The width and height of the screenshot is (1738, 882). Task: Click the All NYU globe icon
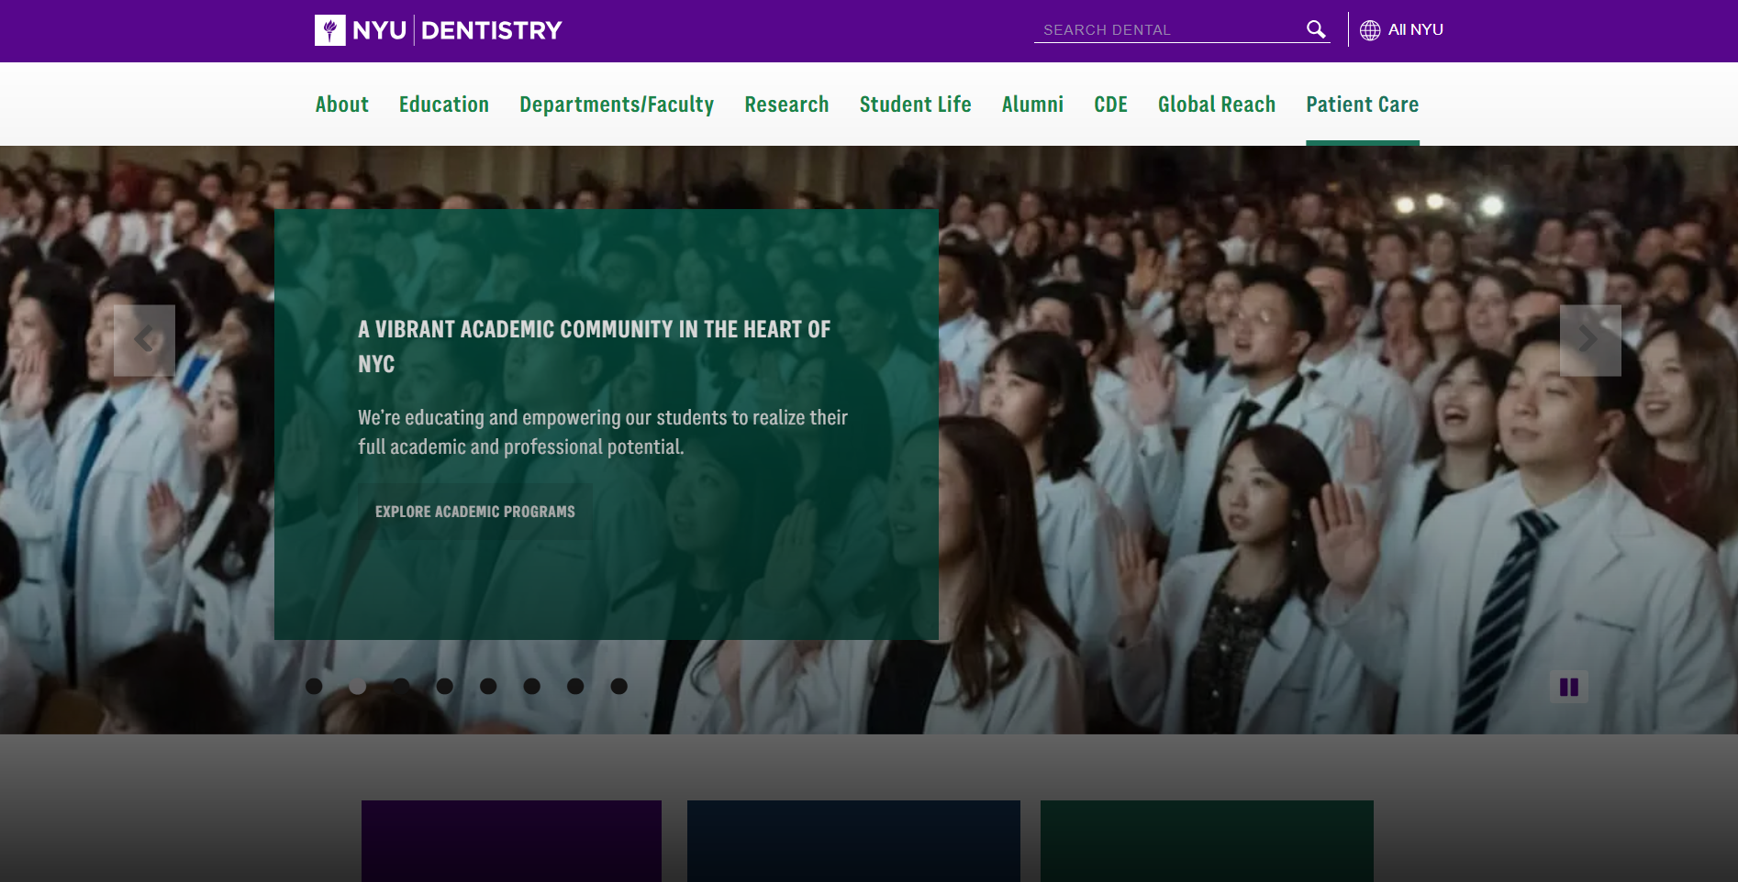tap(1370, 30)
